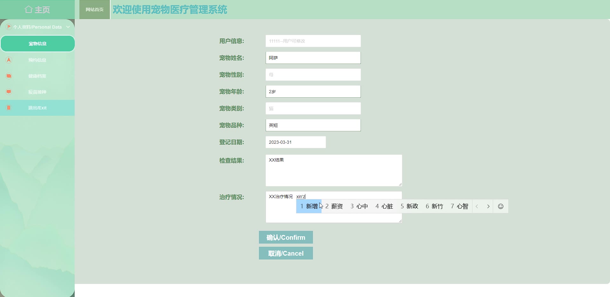The width and height of the screenshot is (610, 297).
Task: Collapse the 个人资料/Personal Data menu chevron
Action: [68, 27]
